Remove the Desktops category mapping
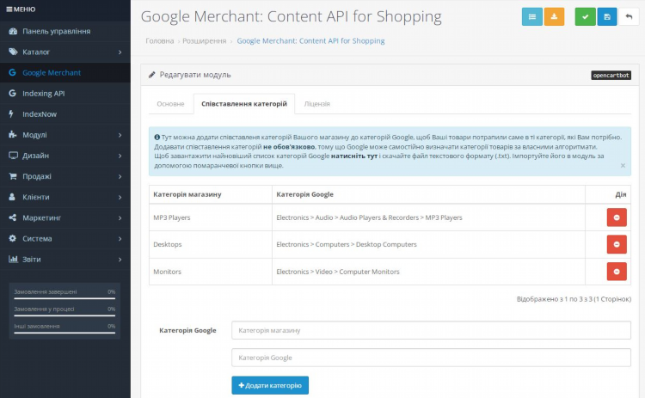The image size is (645, 398). click(x=617, y=244)
